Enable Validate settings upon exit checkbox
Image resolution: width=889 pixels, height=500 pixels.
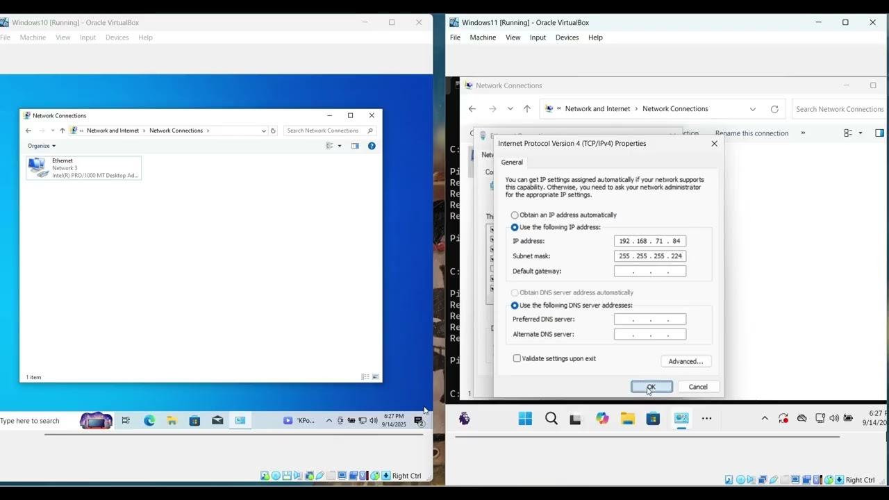[x=517, y=358]
